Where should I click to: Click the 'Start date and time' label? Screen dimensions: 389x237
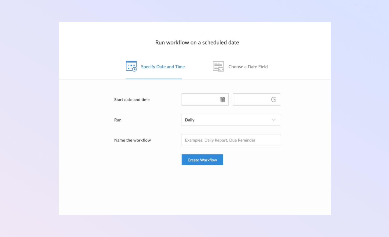[132, 100]
